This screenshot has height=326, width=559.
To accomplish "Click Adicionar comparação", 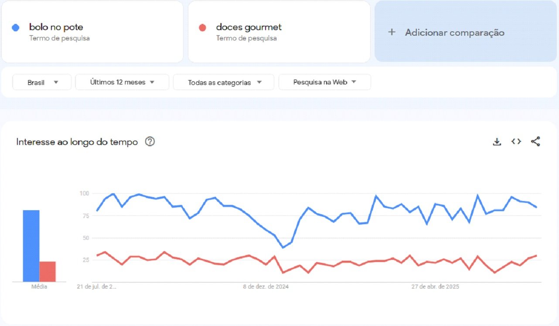I will pyautogui.click(x=455, y=32).
